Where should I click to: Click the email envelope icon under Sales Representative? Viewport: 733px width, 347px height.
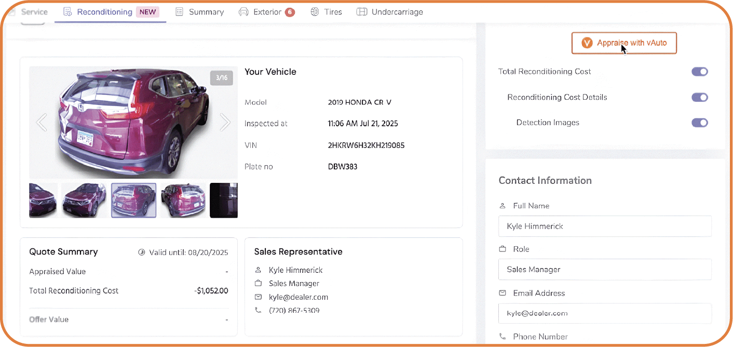[258, 297]
